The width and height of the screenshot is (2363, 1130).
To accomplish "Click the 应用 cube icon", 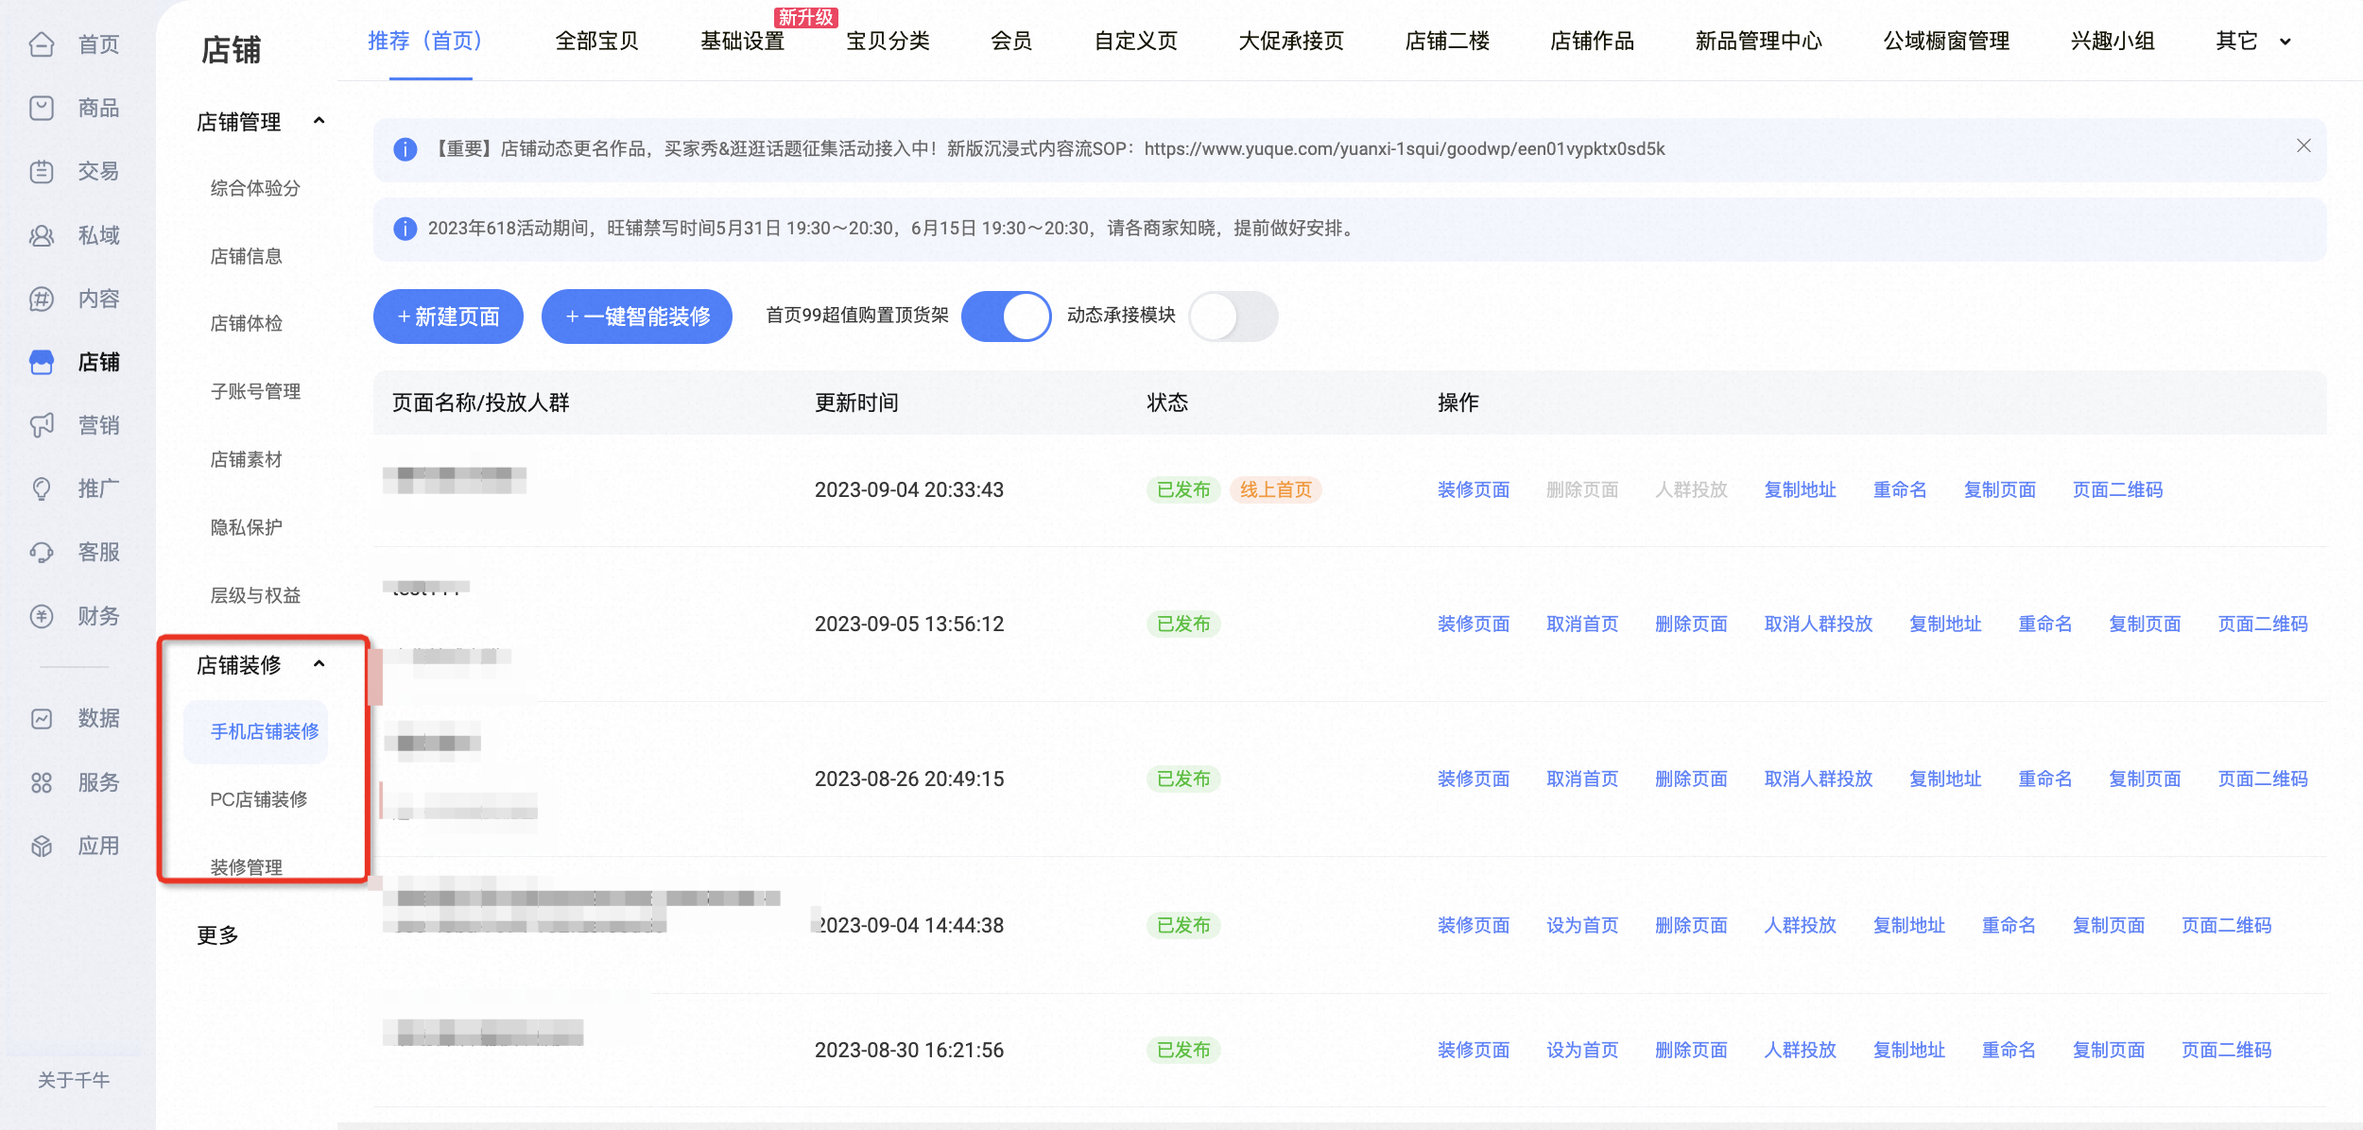I will pyautogui.click(x=42, y=846).
